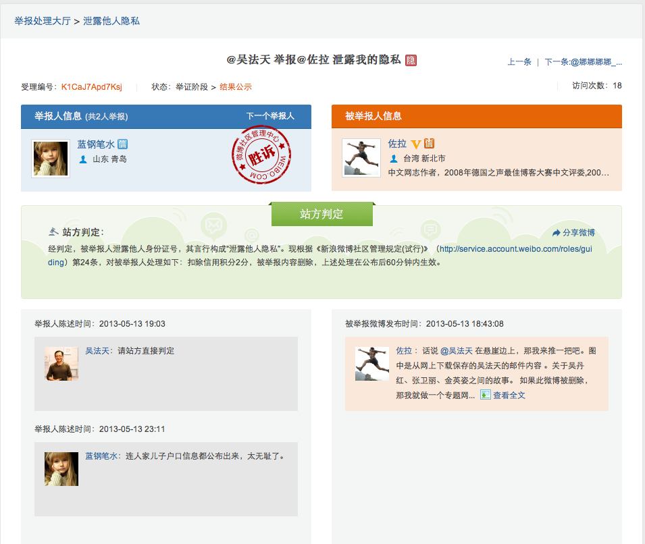Click the green 站方判定 banner tab
645x544 pixels.
pyautogui.click(x=321, y=214)
